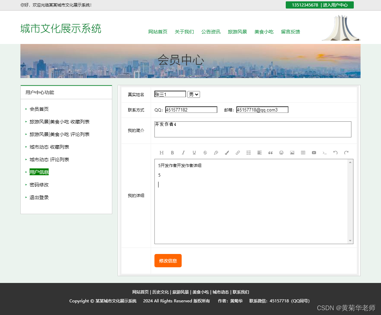The height and width of the screenshot is (315, 381).
Task: Toggle italic formatting in the editor
Action: pyautogui.click(x=183, y=153)
